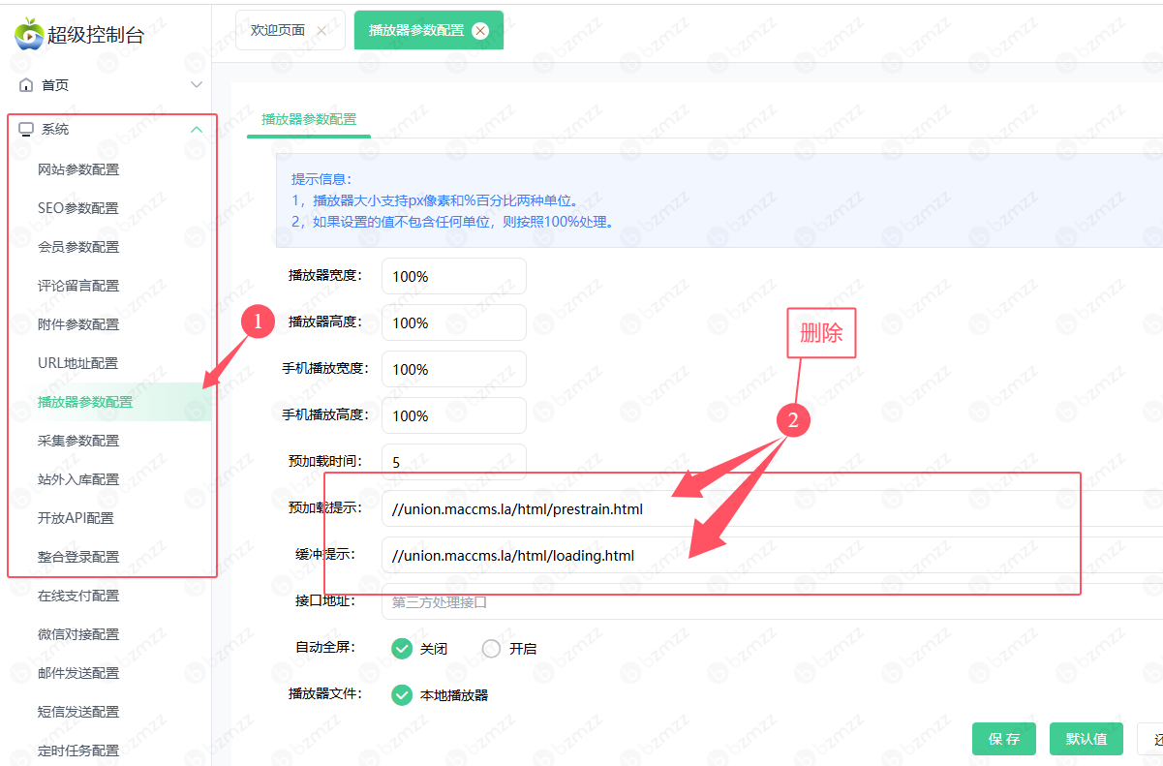Open 网站参数配置 in sidebar
The image size is (1163, 766).
pyautogui.click(x=78, y=169)
